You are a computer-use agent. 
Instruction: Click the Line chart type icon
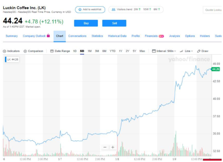click(x=181, y=51)
